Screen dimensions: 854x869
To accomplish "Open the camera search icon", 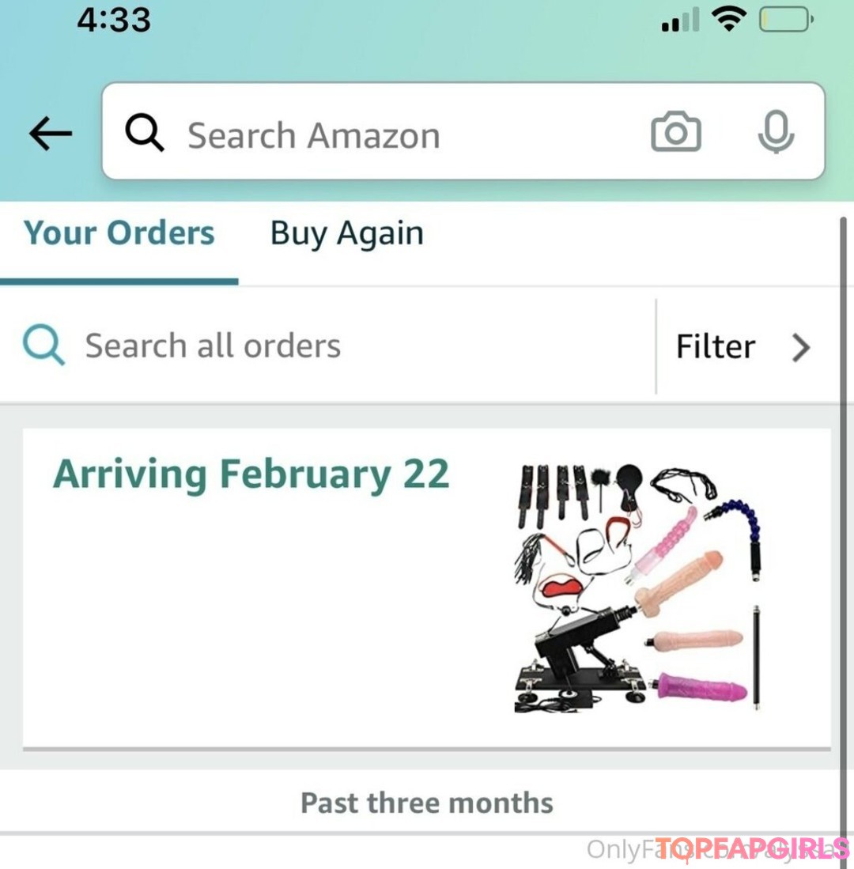I will pyautogui.click(x=675, y=131).
